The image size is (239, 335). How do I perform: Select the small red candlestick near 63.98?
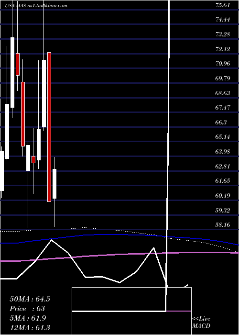(33, 159)
